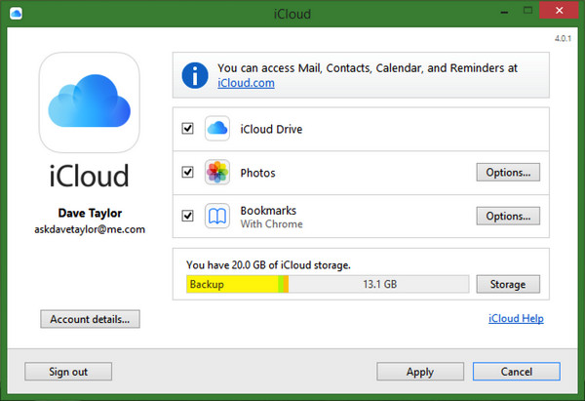
Task: Click the iCloud Drive label
Action: pyautogui.click(x=271, y=129)
